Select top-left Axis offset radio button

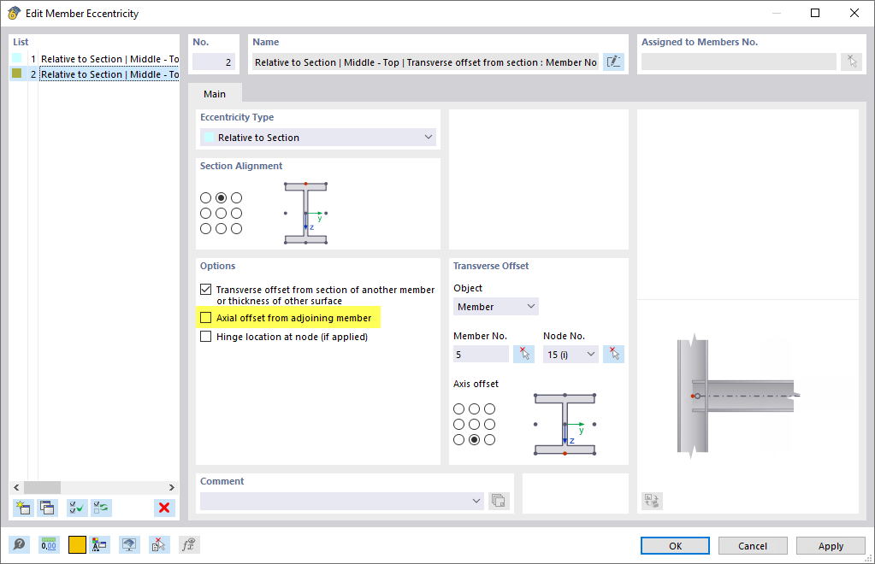click(458, 409)
